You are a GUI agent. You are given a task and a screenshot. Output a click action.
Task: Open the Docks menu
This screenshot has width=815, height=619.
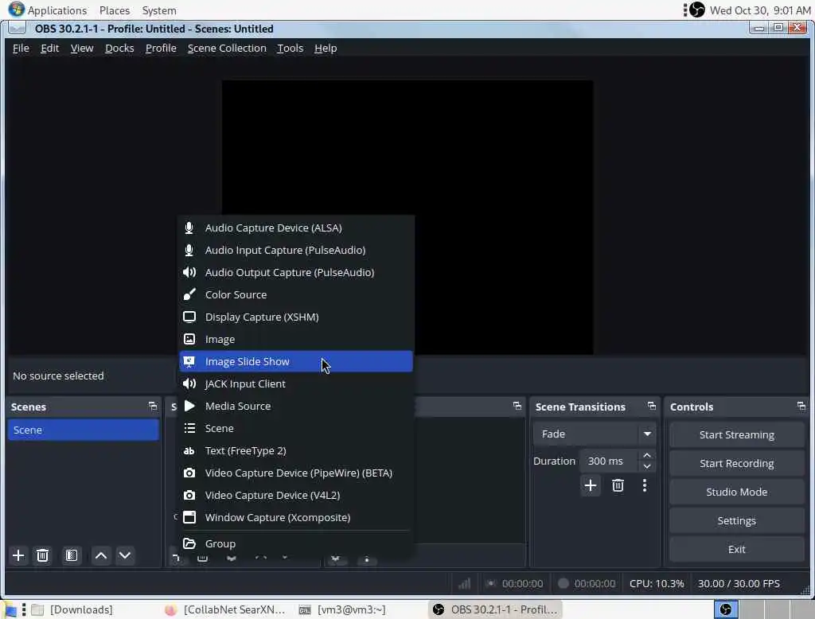point(119,48)
